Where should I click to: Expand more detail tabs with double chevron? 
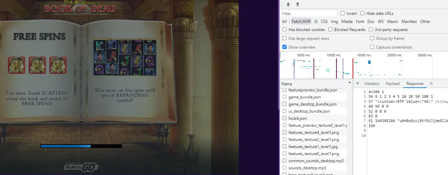[x=431, y=84]
